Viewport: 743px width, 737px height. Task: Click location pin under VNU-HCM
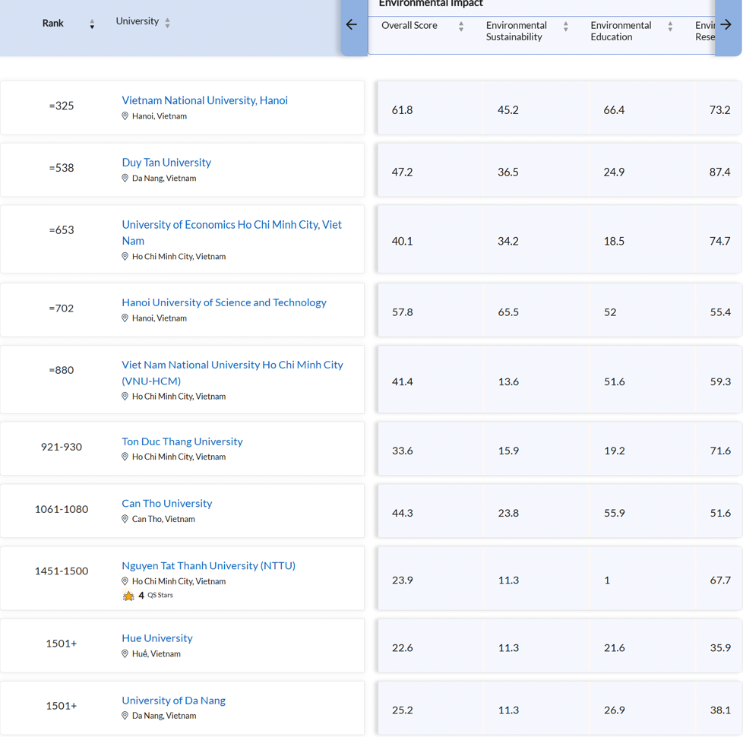pos(125,396)
